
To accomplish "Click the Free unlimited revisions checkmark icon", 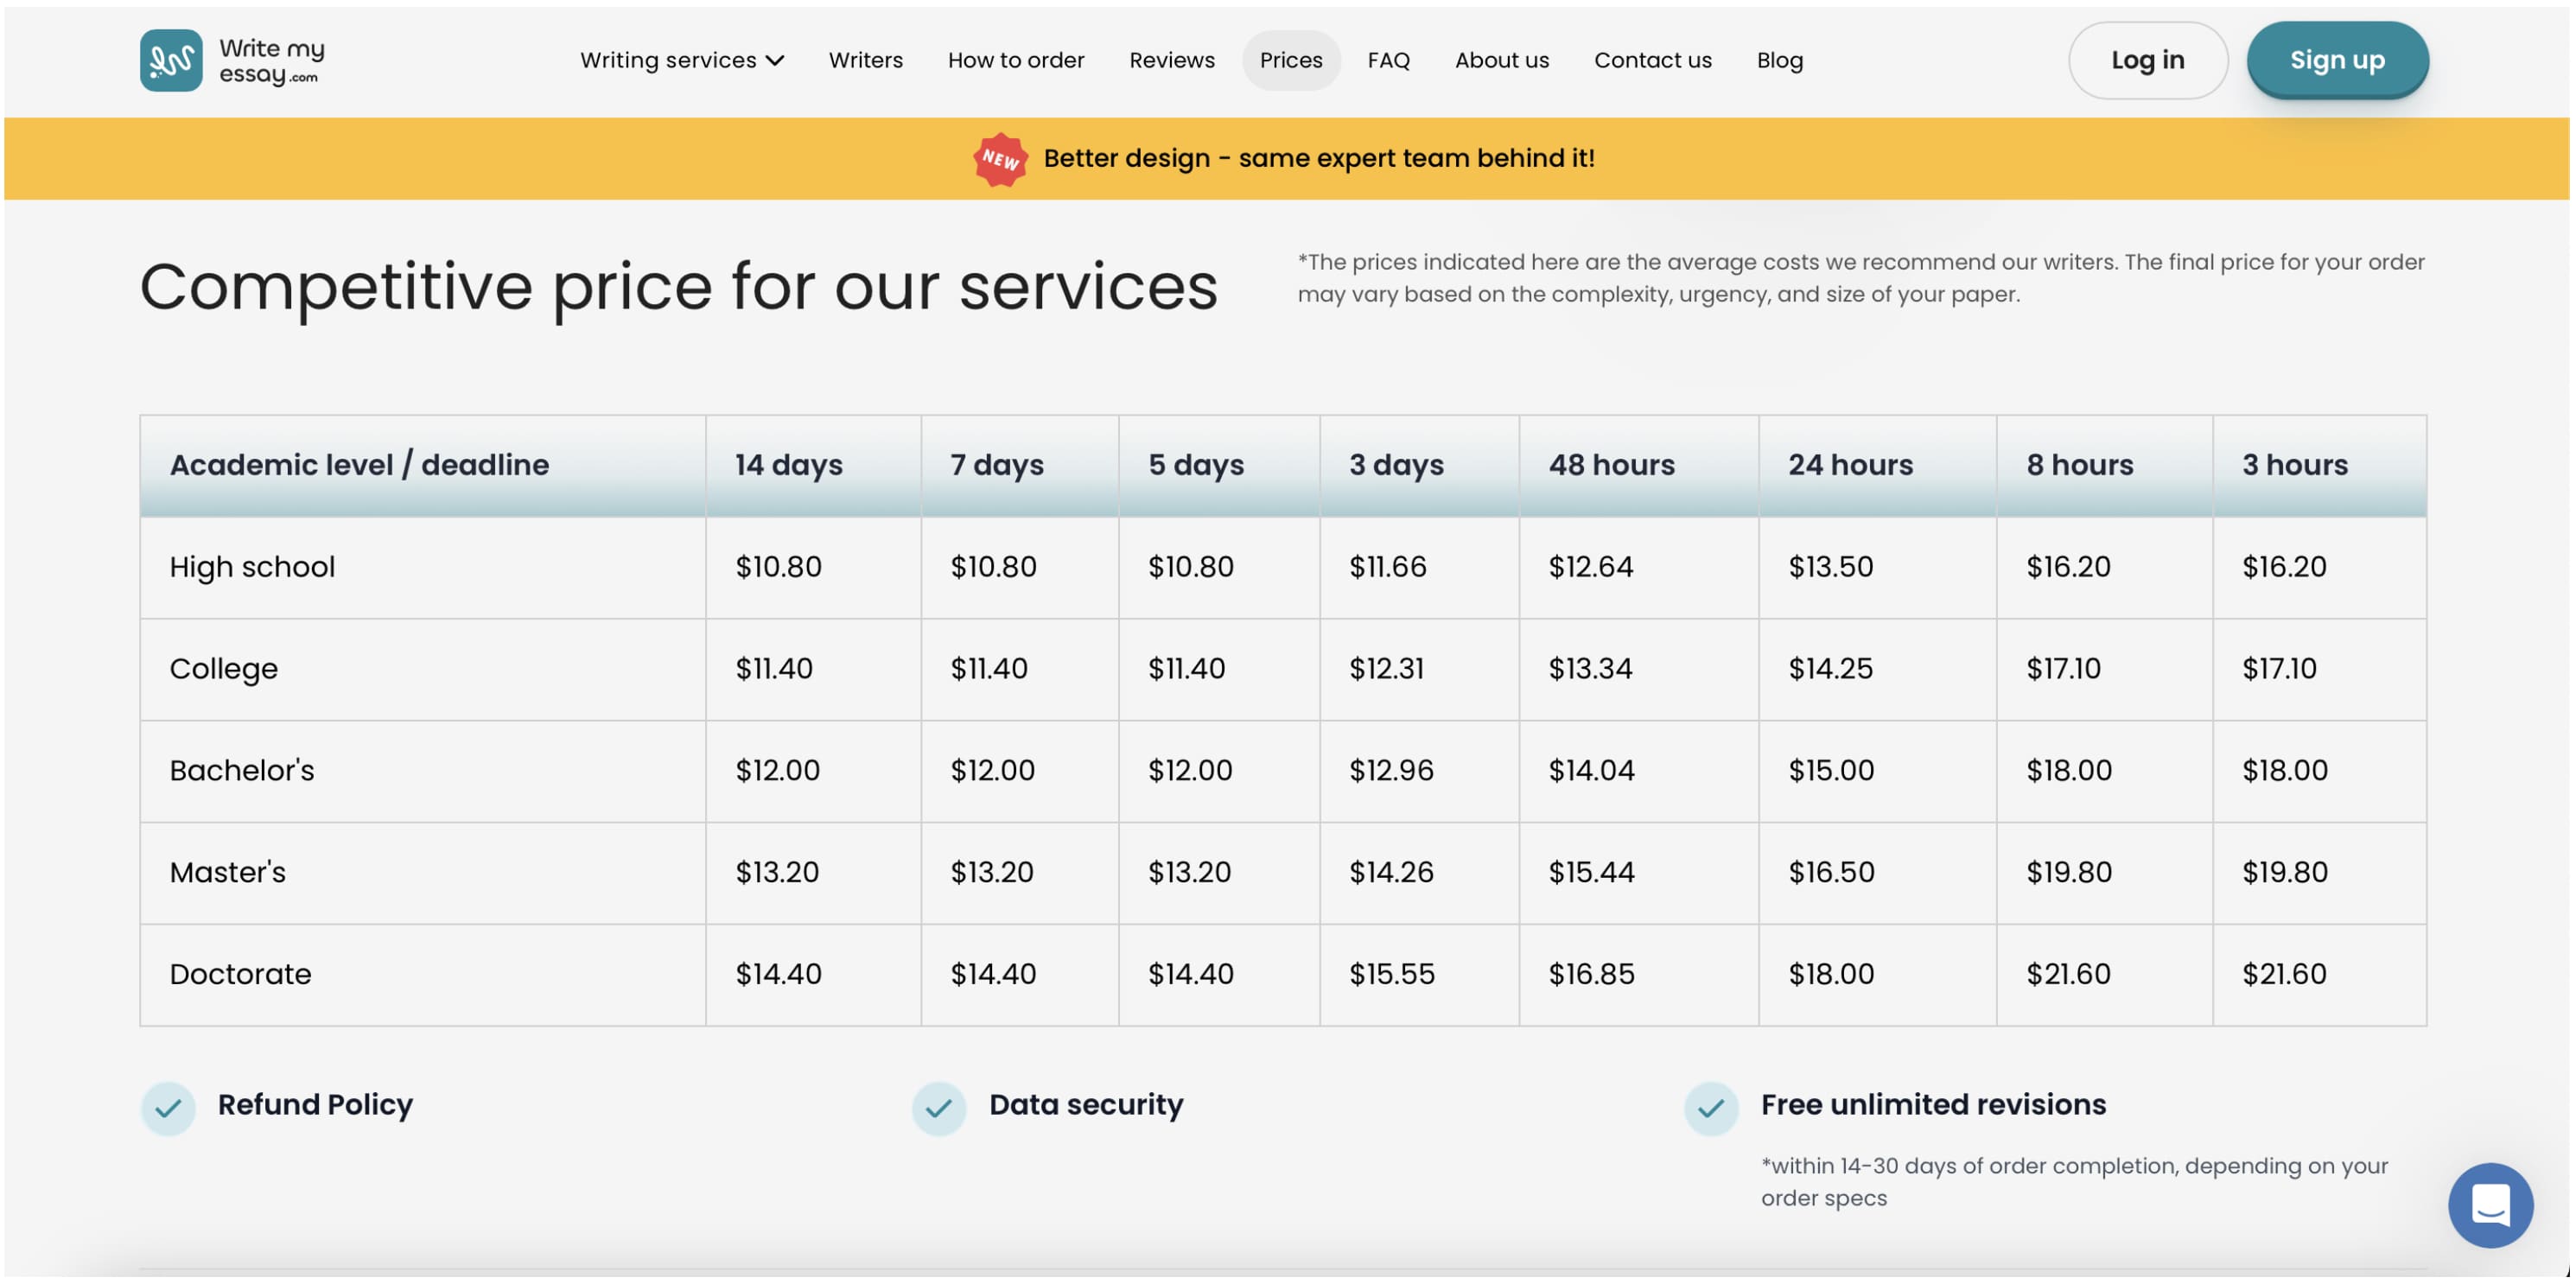I will click(x=1710, y=1108).
